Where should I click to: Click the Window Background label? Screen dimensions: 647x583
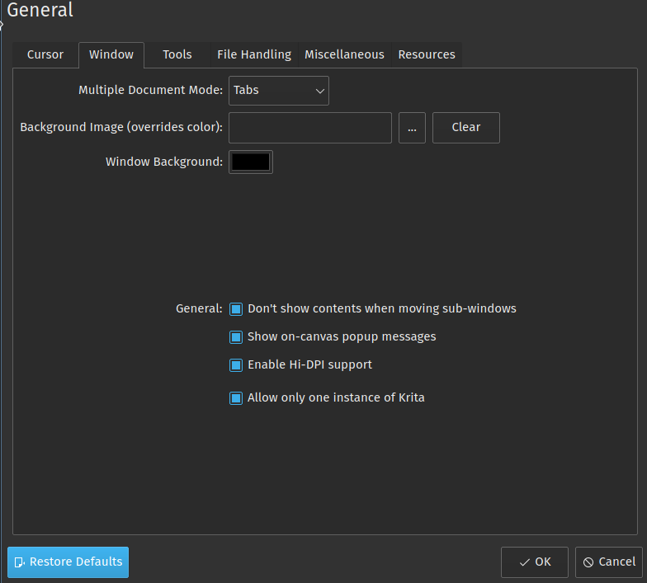tap(164, 162)
